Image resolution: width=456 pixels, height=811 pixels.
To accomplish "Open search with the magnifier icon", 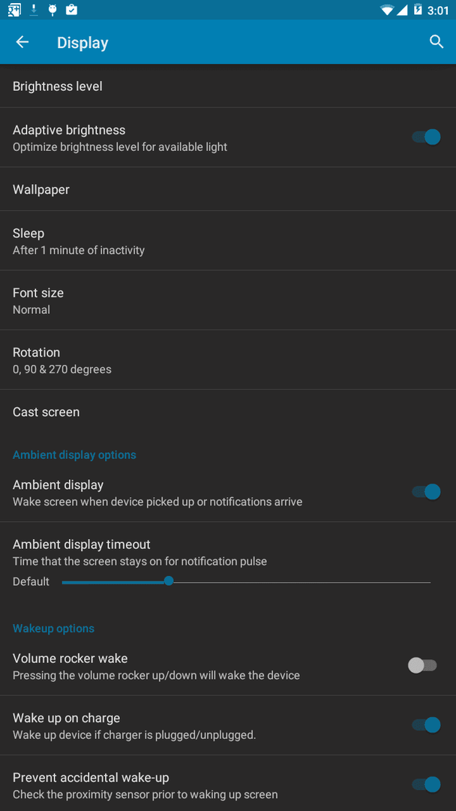I will click(x=436, y=42).
